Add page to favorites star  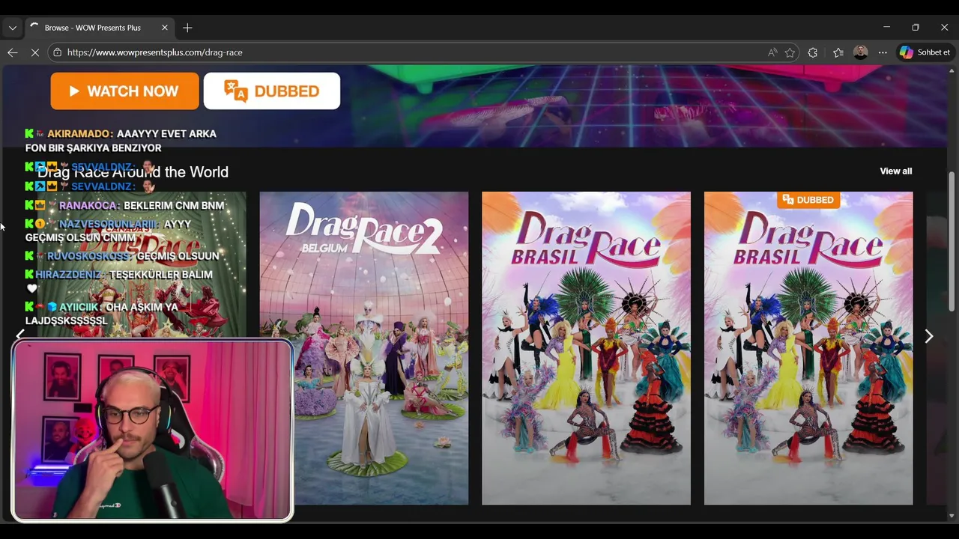790,52
